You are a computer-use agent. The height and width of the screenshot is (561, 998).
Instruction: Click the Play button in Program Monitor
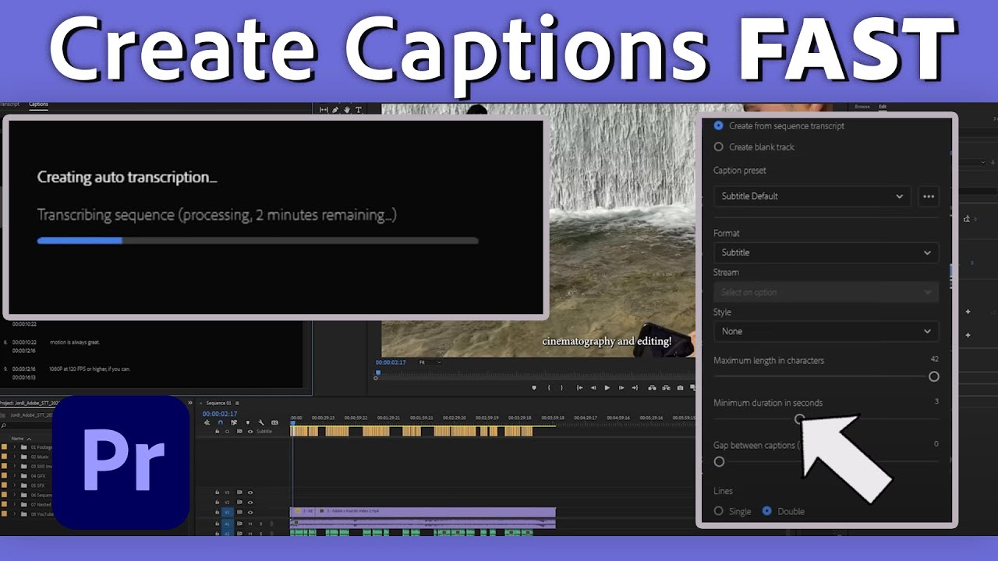tap(607, 387)
